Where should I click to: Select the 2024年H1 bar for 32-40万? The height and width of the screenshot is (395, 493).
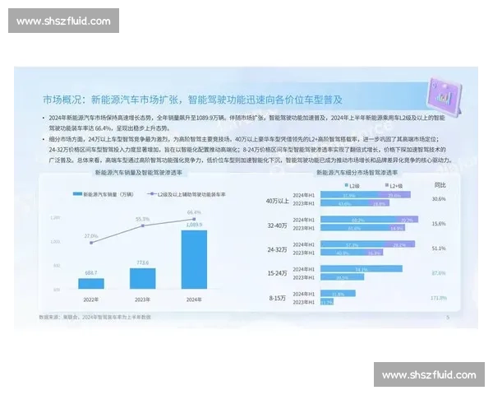click(369, 220)
